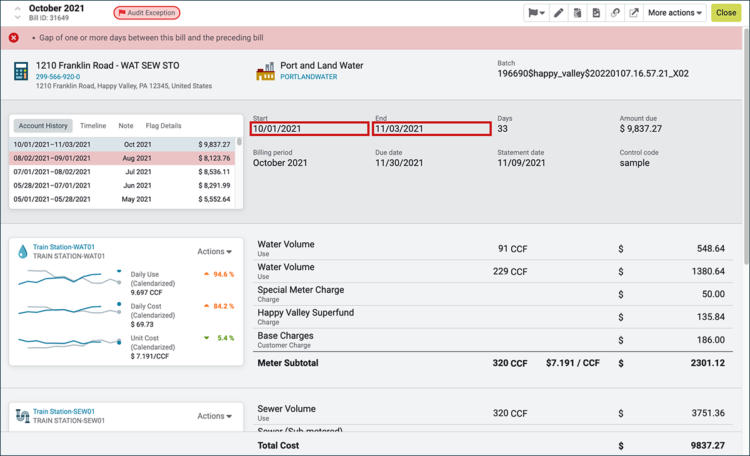Click the Control code value sample
Viewport: 750px width, 456px height.
pos(634,162)
